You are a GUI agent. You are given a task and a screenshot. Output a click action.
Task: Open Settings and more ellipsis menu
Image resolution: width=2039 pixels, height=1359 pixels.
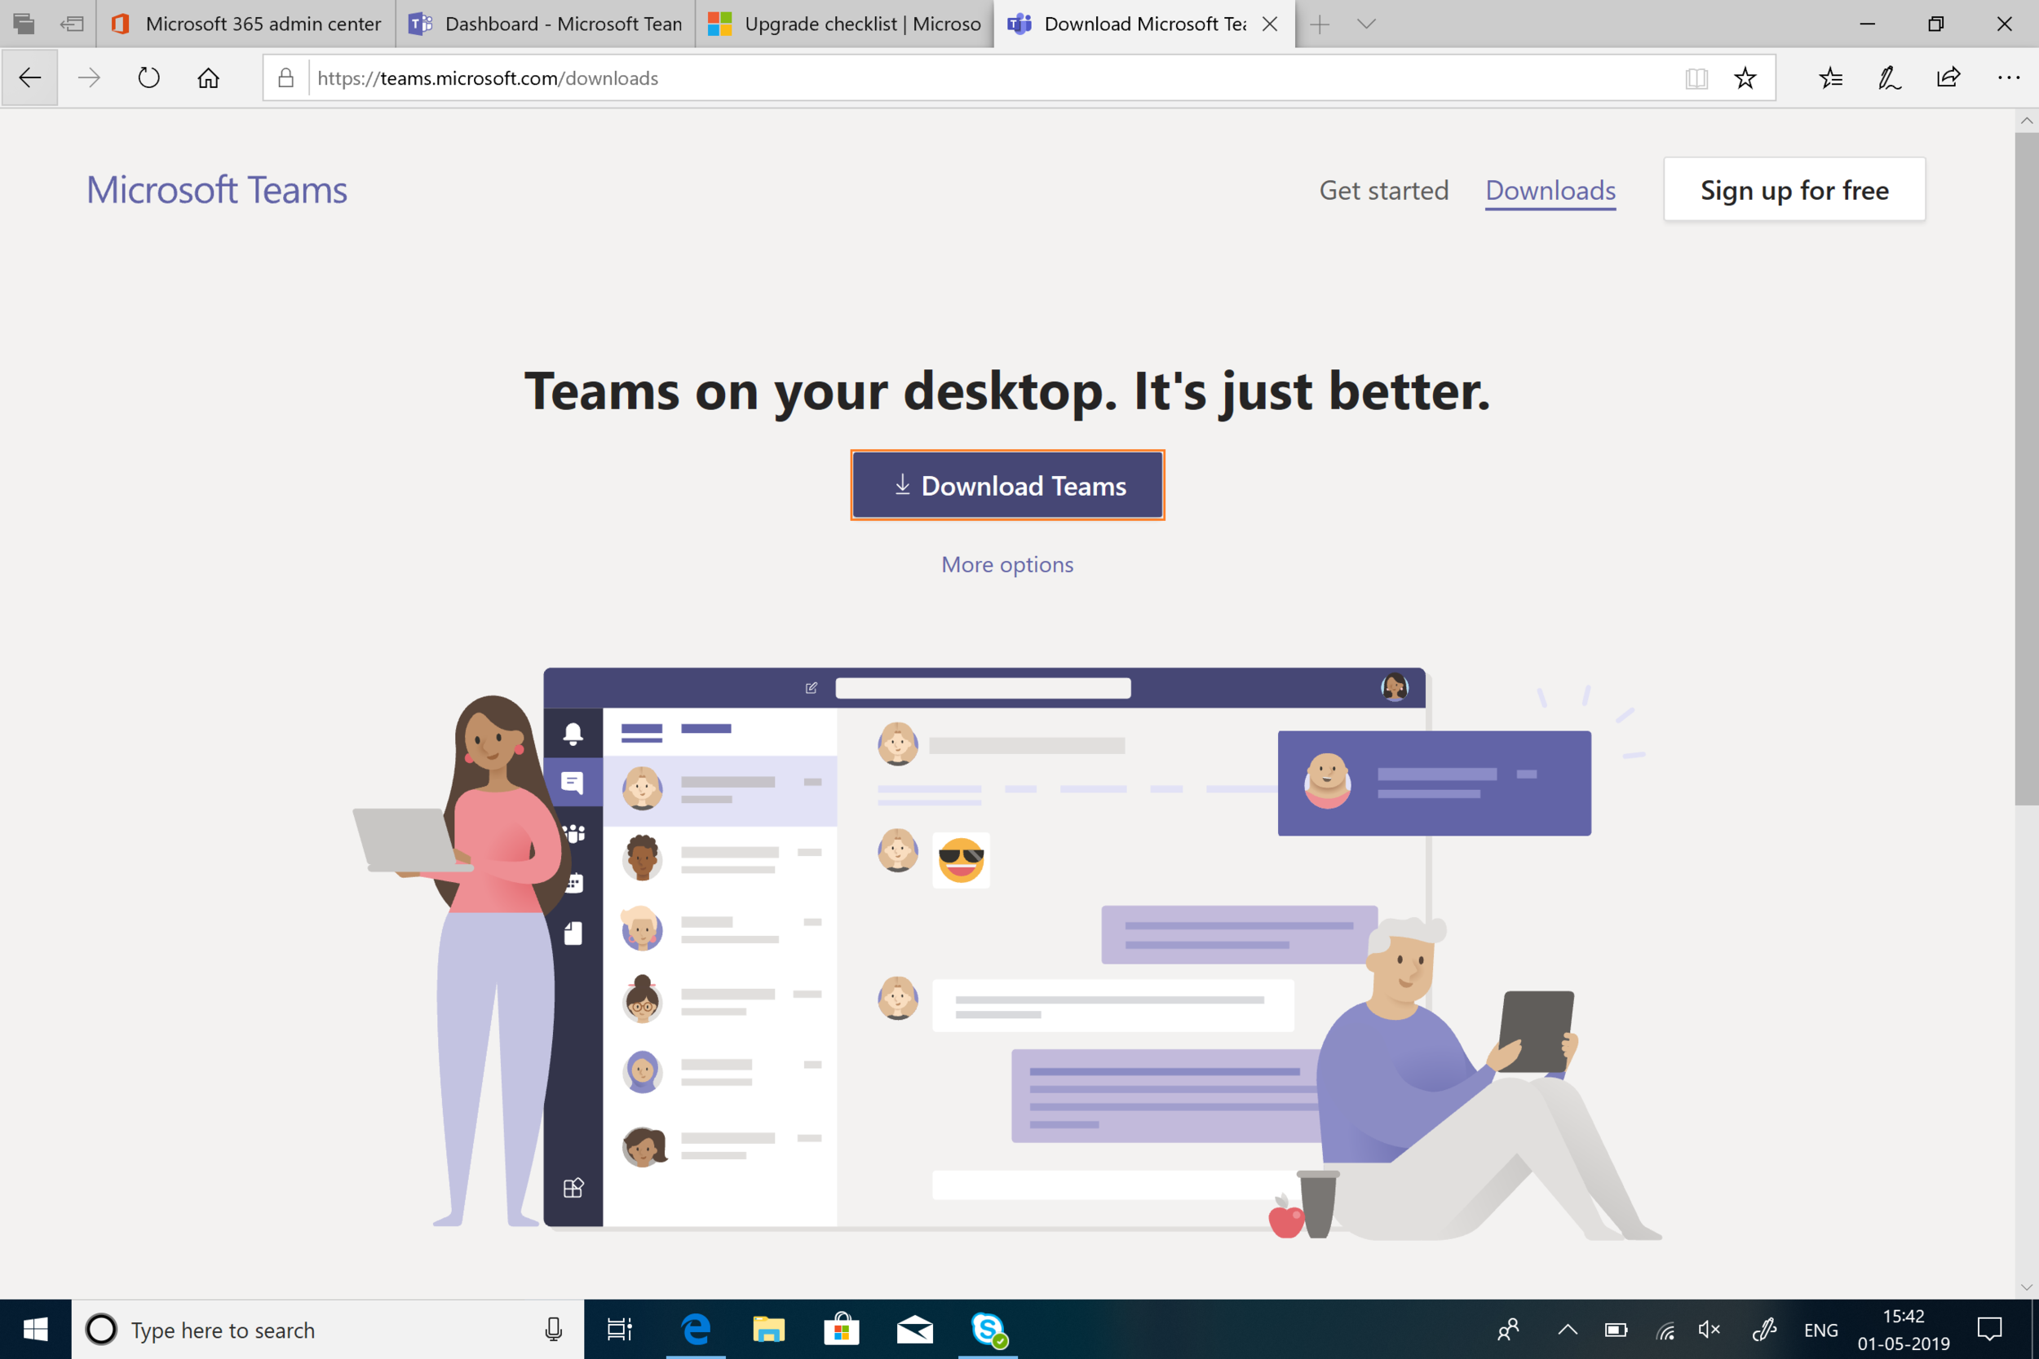click(2009, 78)
